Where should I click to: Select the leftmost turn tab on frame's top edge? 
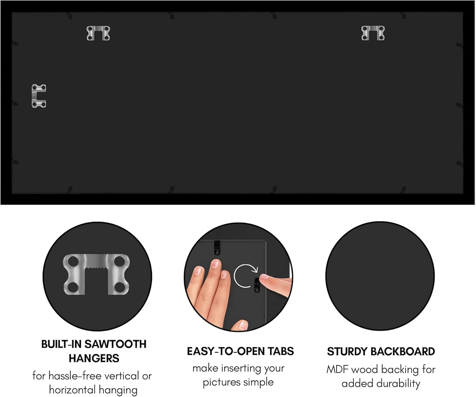coord(70,15)
